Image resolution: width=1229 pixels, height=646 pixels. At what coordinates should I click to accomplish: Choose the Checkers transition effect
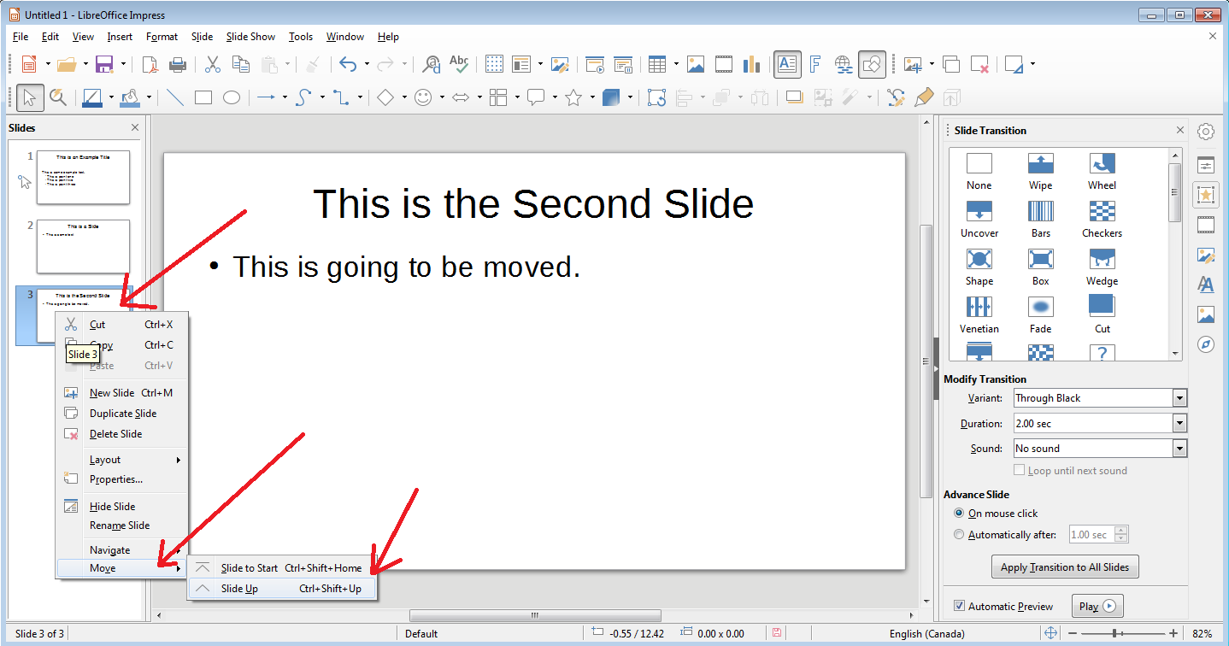tap(1102, 219)
